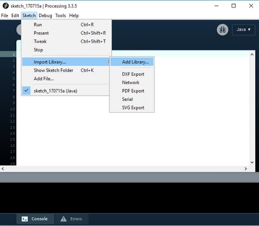
Task: Open the Help menu
Action: click(x=74, y=15)
